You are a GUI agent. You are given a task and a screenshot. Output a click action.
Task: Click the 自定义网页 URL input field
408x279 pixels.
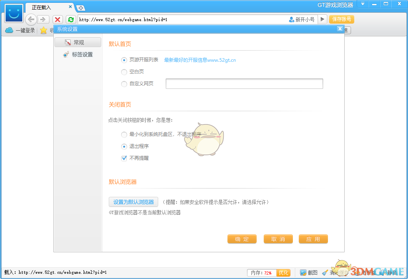244,84
